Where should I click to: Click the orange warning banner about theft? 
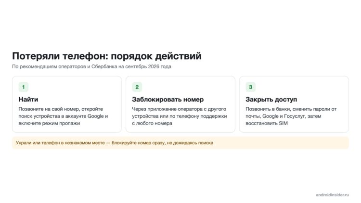pyautogui.click(x=180, y=143)
